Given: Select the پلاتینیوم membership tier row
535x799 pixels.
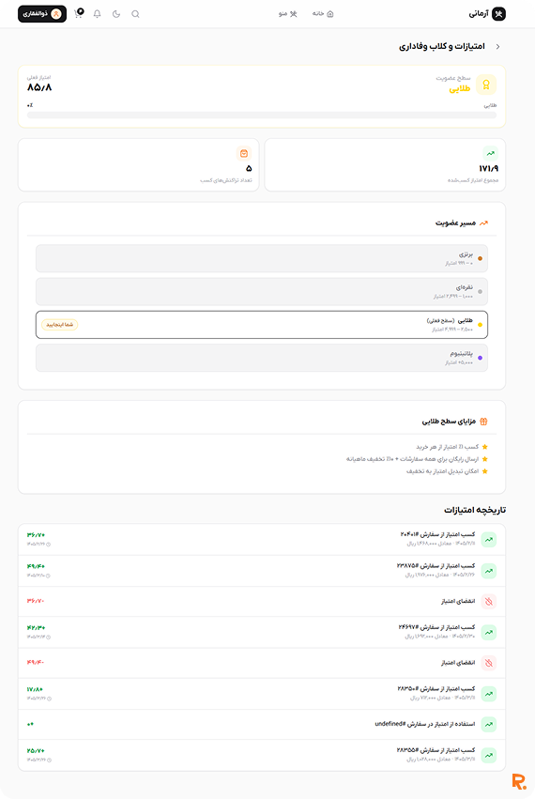Looking at the screenshot, I should [262, 358].
